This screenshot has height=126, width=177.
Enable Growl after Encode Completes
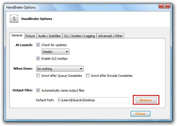(88, 76)
